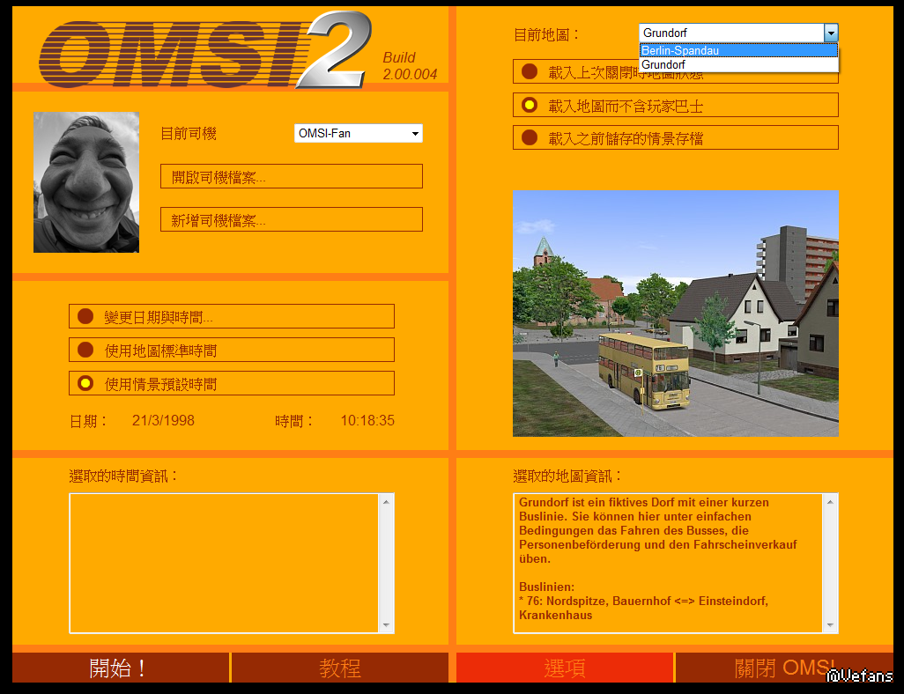Image resolution: width=904 pixels, height=694 pixels.
Task: Click up arrow of map info scrollbar
Action: point(830,502)
